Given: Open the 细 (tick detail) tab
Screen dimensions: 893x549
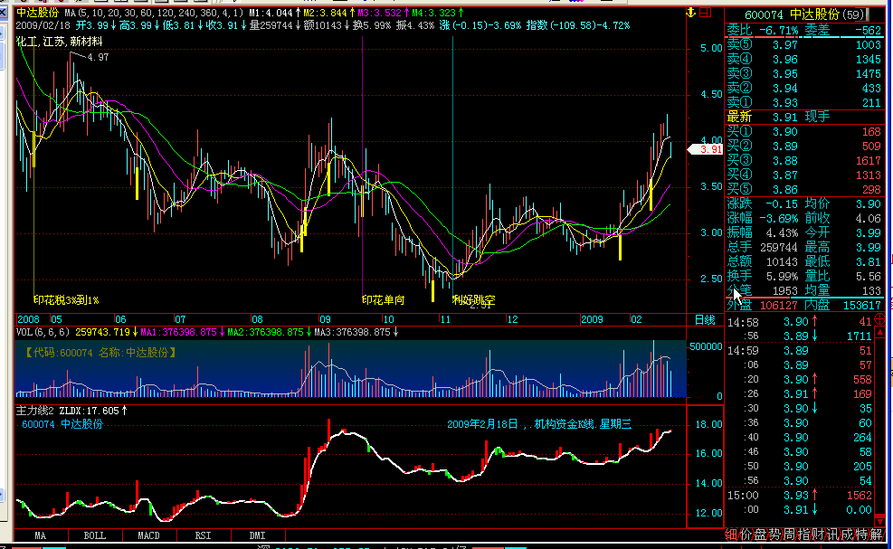Looking at the screenshot, I should (731, 535).
